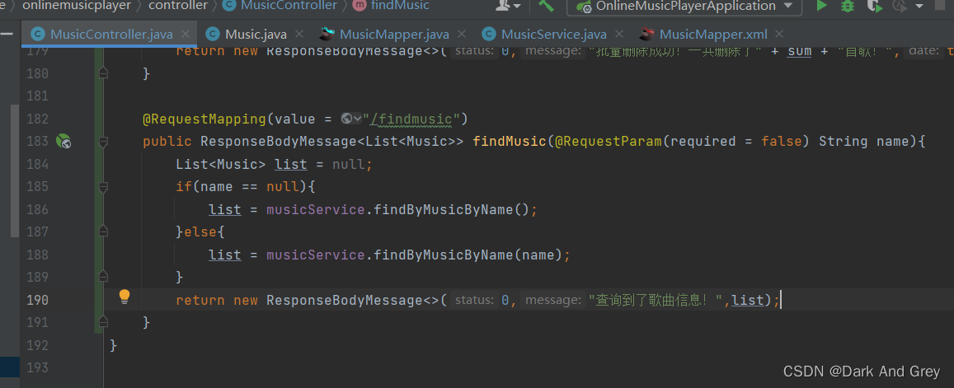
Task: Click @RequestParam annotation on line 183
Action: pyautogui.click(x=608, y=142)
